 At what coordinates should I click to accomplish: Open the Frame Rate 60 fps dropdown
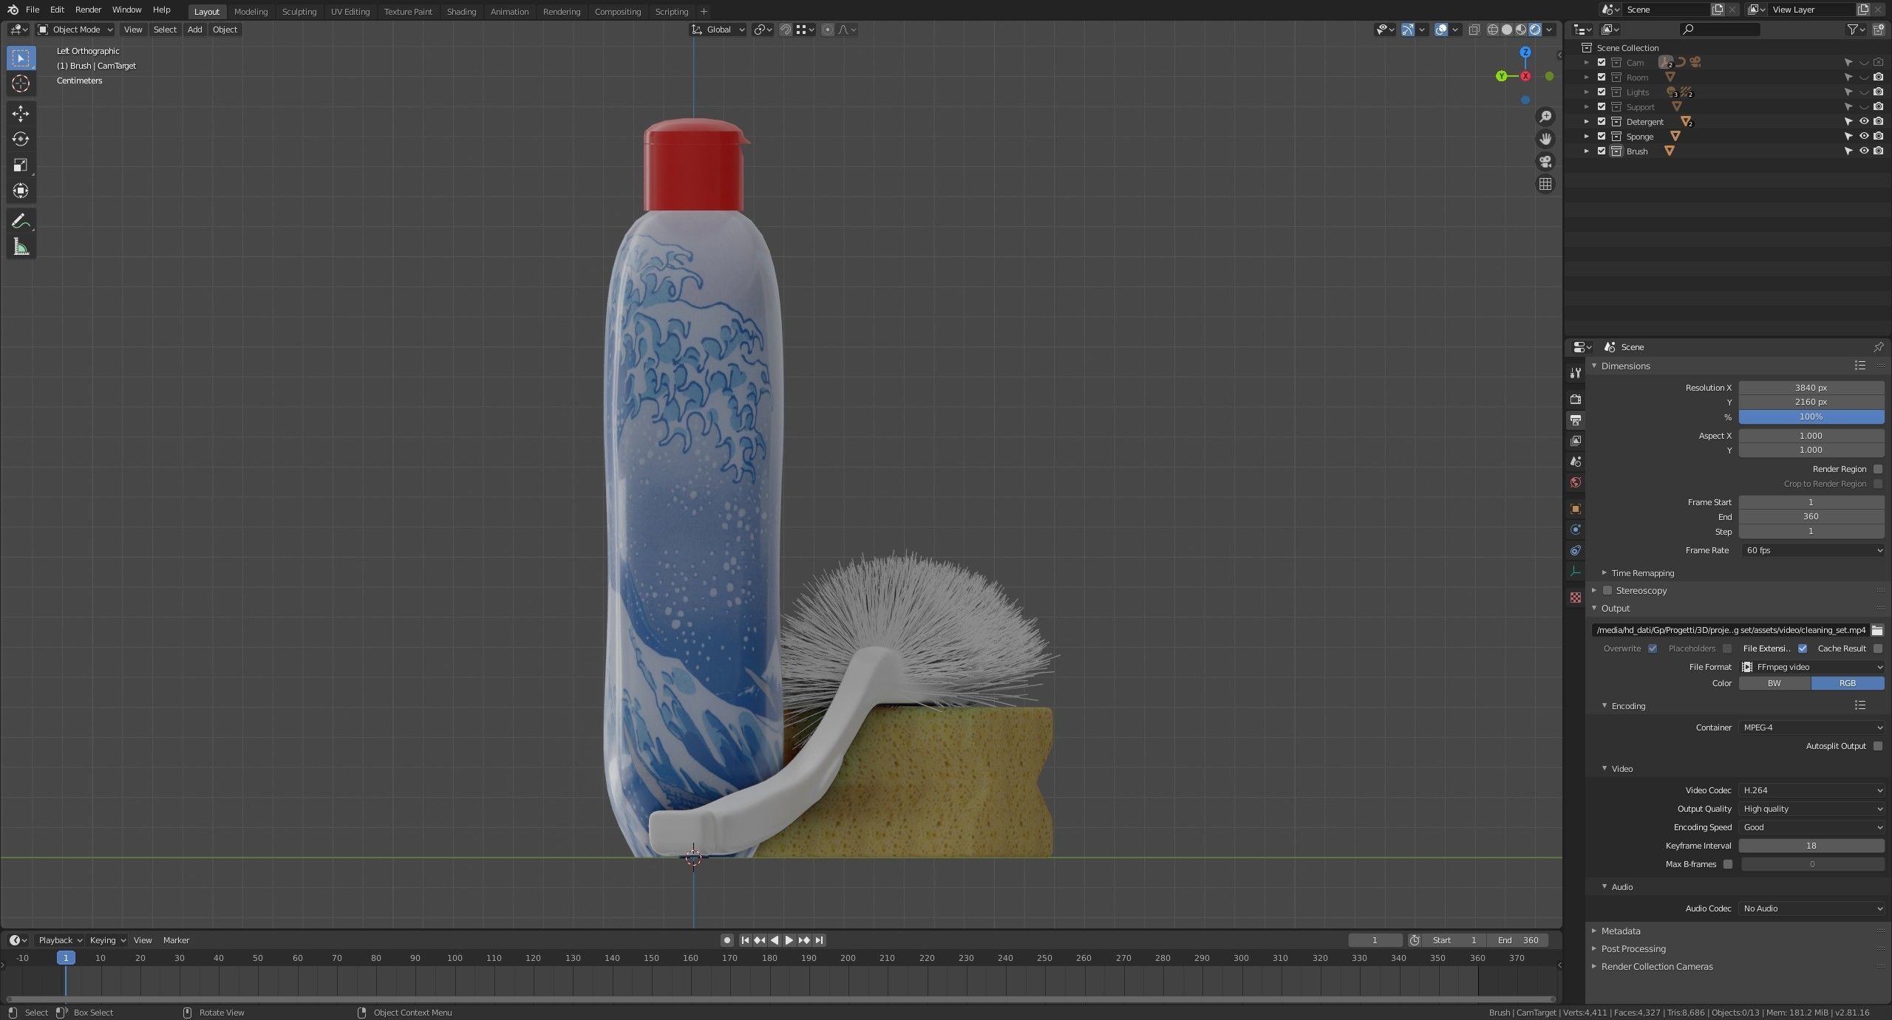click(1811, 550)
